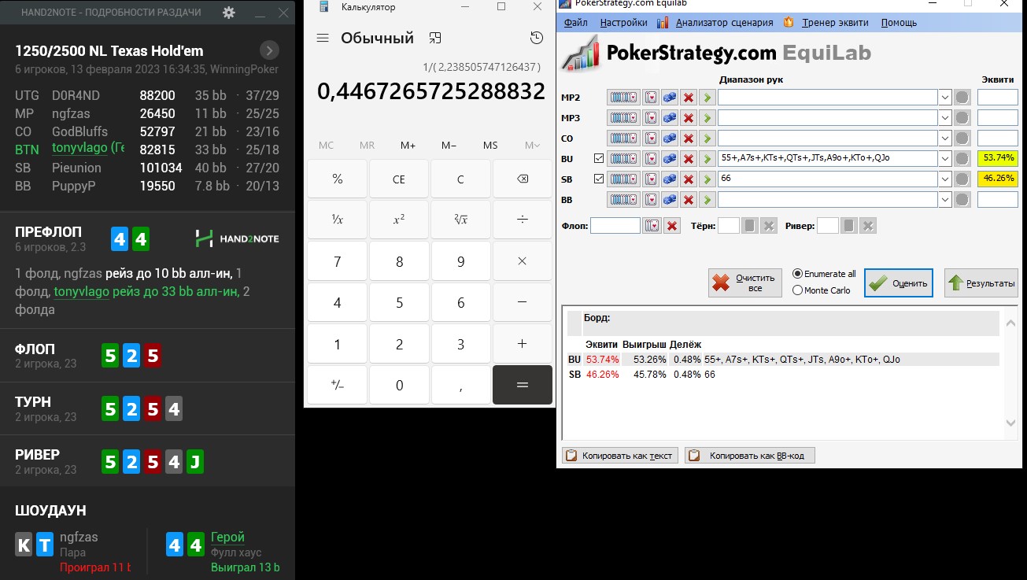This screenshot has width=1027, height=580.
Task: Click Очистить все button
Action: (x=744, y=283)
